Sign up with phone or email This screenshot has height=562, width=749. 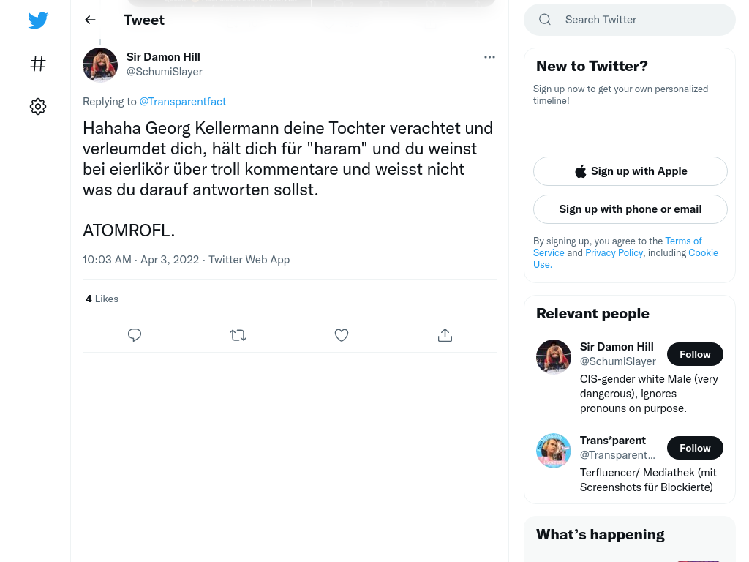630,209
